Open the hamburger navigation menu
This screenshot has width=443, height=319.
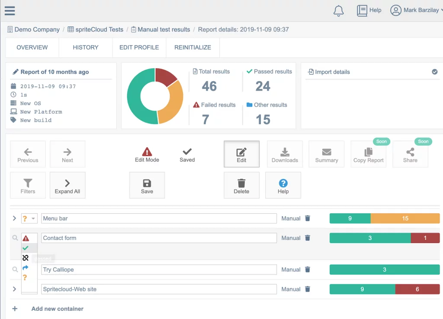10,11
